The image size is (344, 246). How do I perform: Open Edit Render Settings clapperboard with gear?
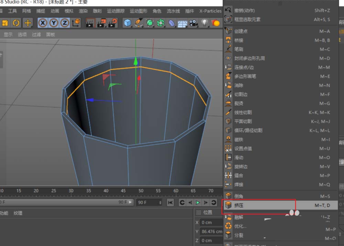coord(112,23)
